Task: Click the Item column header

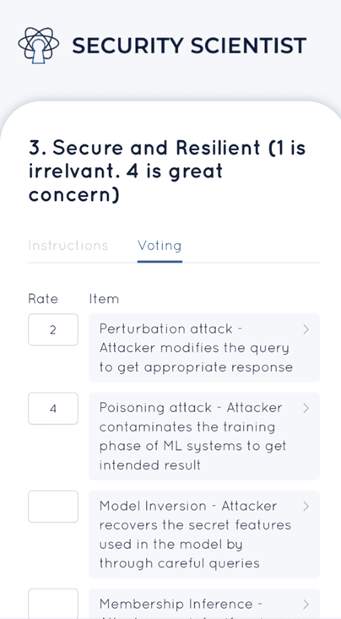Action: click(104, 299)
